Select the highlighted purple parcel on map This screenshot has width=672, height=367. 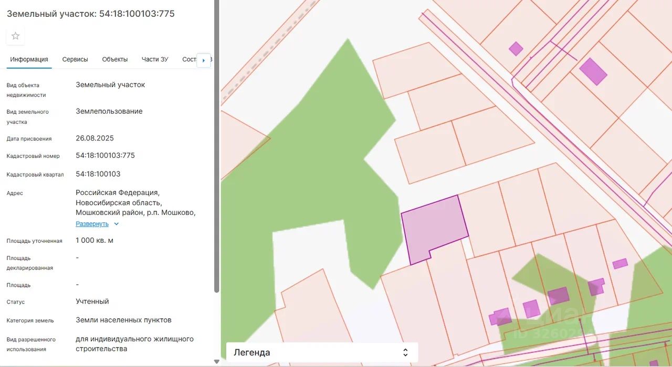click(433, 228)
